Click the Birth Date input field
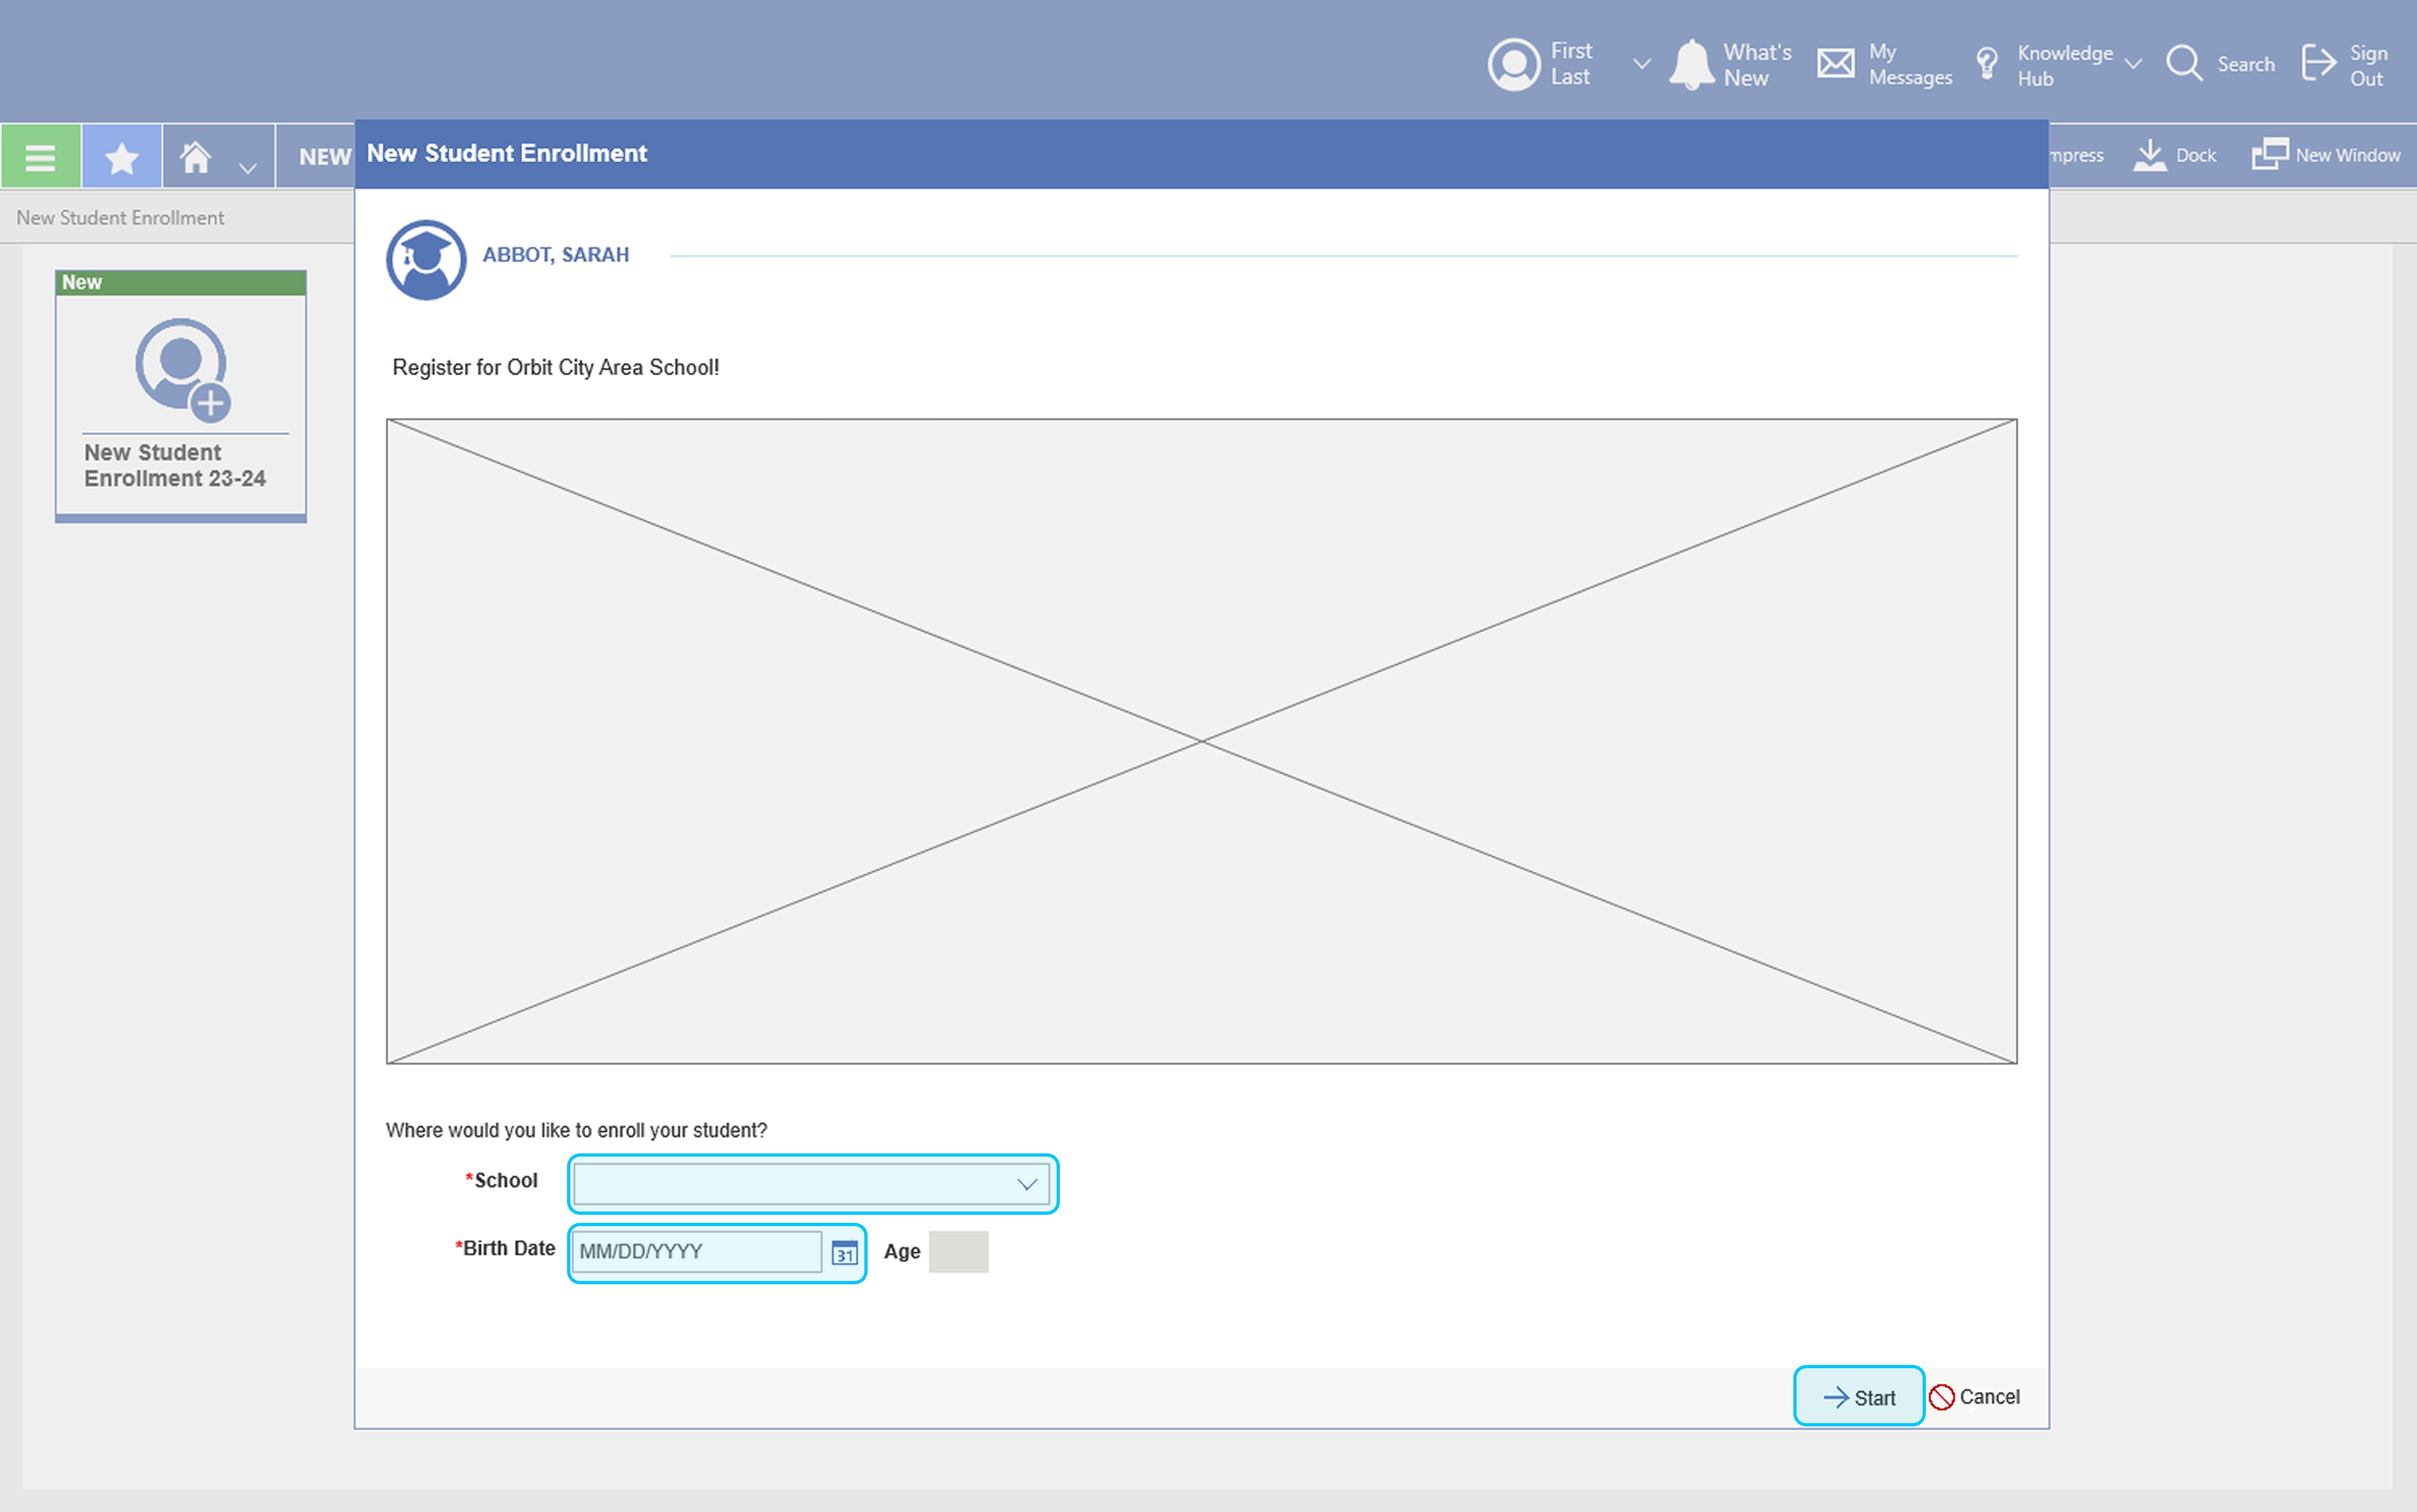The height and width of the screenshot is (1512, 2417). (697, 1251)
